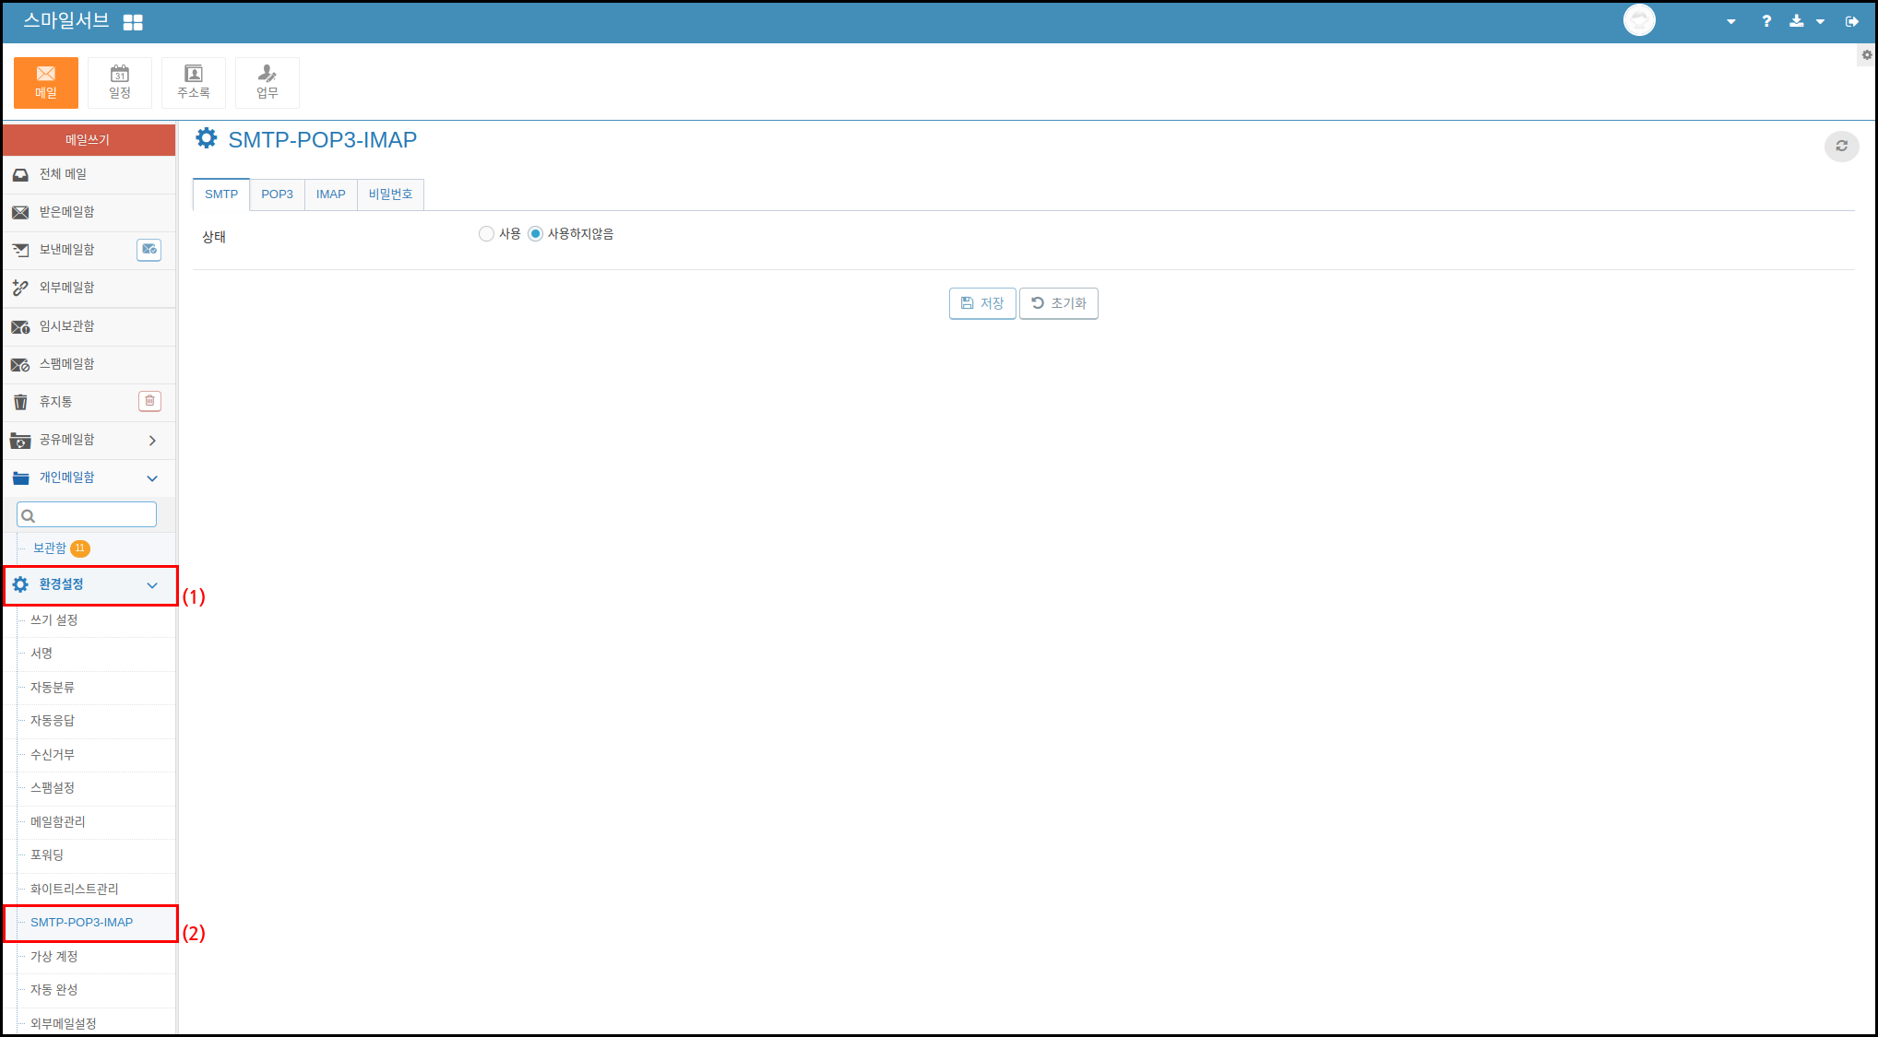This screenshot has width=1878, height=1037.
Task: Switch to the POP3 tab
Action: [277, 194]
